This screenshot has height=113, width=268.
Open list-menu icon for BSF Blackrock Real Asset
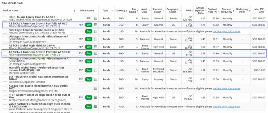coord(95,79)
